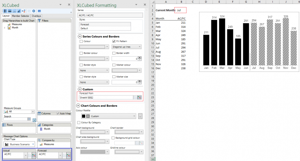The image size is (300, 161).
Task: Pick cell range for Background grid colour
Action: tap(142, 143)
